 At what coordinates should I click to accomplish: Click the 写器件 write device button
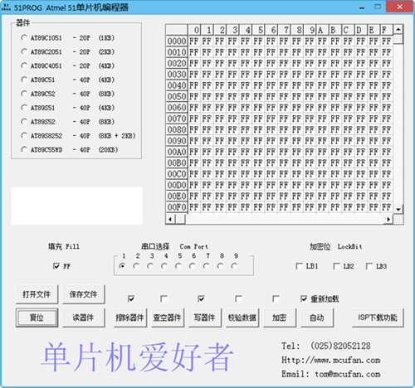205,318
